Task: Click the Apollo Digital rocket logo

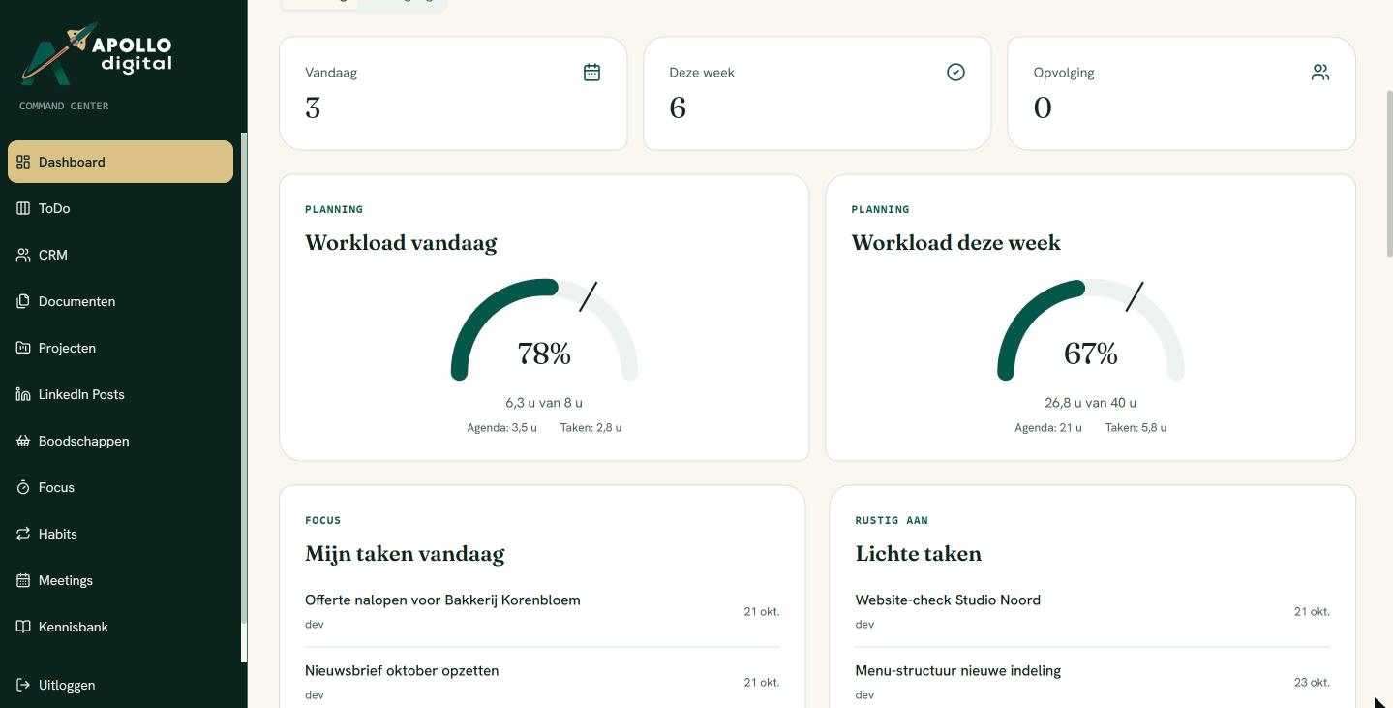Action: click(x=97, y=53)
